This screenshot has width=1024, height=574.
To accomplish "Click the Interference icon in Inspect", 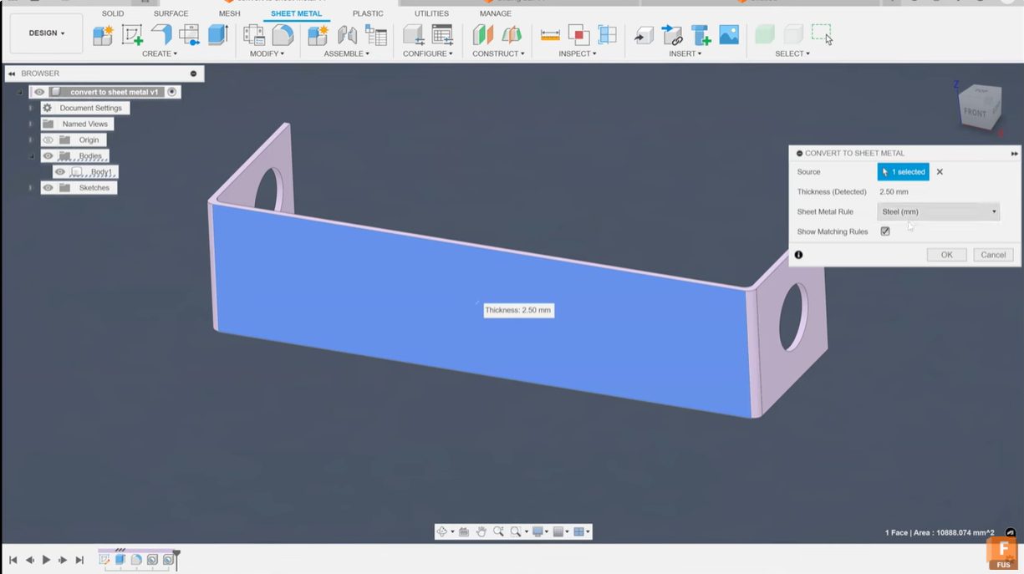I will pyautogui.click(x=578, y=34).
